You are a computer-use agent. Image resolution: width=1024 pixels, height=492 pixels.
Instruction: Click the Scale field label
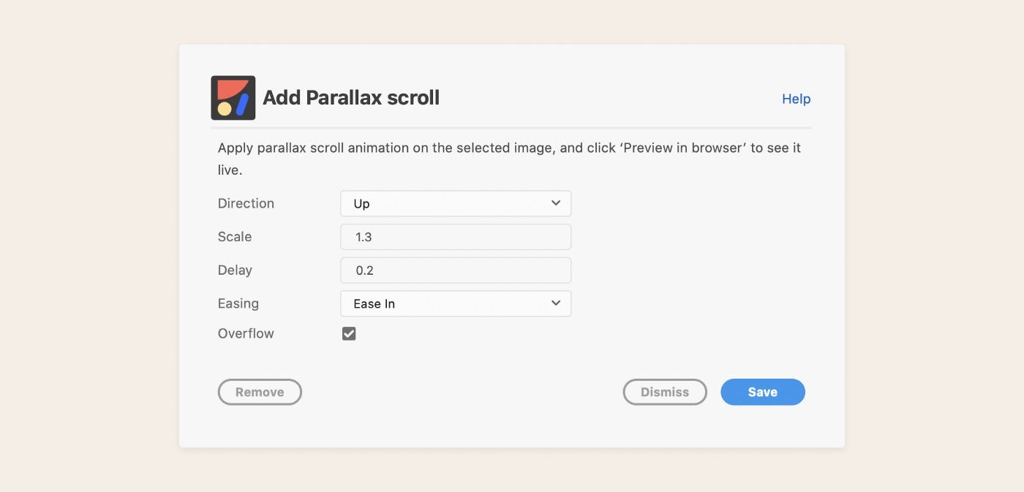pos(235,237)
